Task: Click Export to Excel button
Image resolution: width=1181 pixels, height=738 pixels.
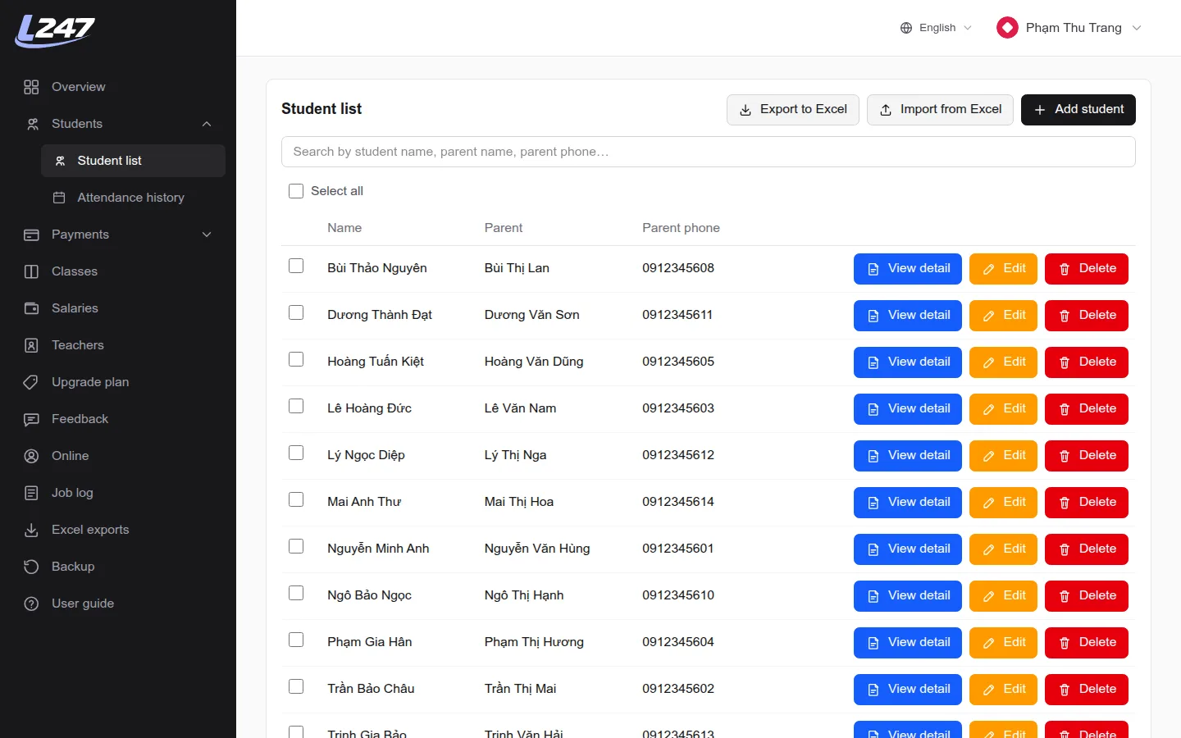Action: pyautogui.click(x=793, y=110)
